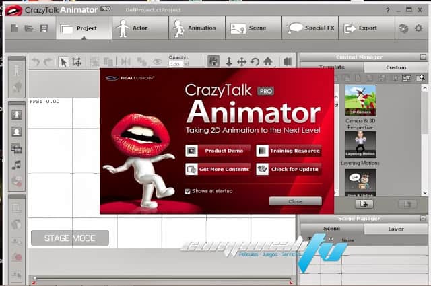This screenshot has width=431, height=286.
Task: Close the welcome splash dialog
Action: point(296,201)
